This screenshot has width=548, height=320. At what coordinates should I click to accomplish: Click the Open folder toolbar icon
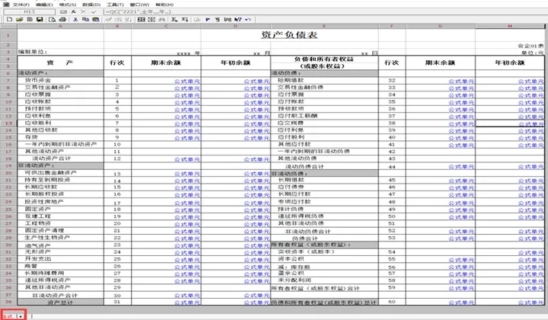(20, 20)
